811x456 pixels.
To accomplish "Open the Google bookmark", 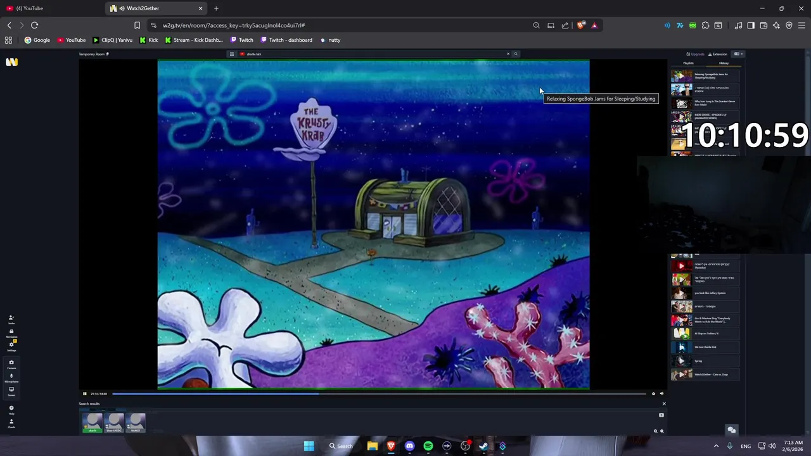I will [37, 40].
